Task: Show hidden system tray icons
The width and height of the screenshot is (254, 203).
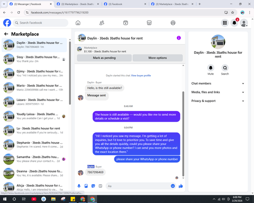Action: click(x=214, y=199)
